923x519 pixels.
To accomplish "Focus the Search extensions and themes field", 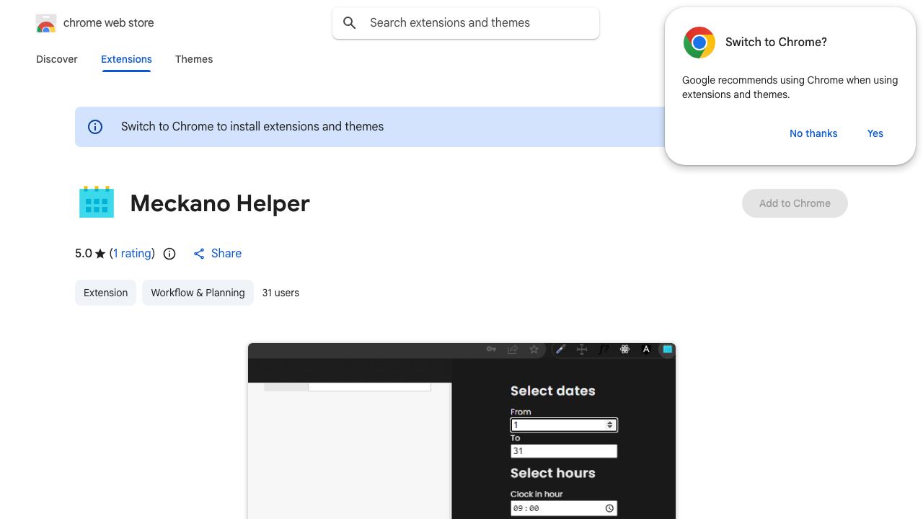I will (466, 23).
